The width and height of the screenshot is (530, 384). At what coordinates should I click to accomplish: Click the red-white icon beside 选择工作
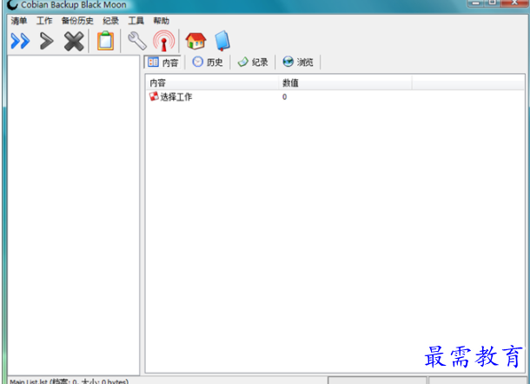[x=154, y=96]
